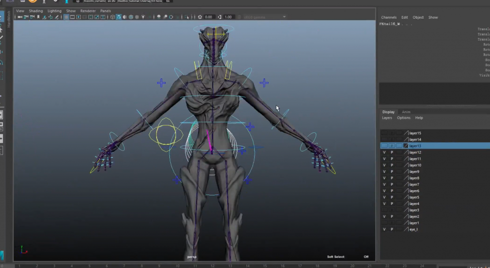
Task: Click the Grease Pencil icon
Action: pyautogui.click(x=56, y=17)
